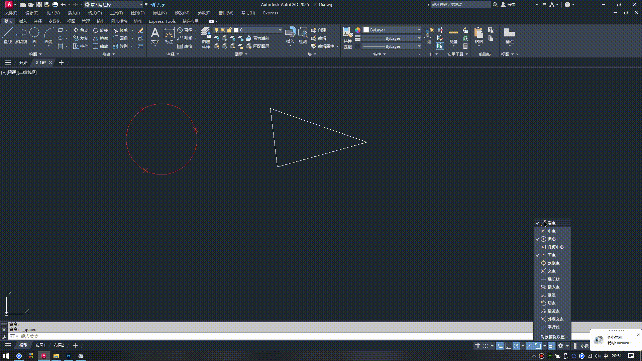The image size is (642, 361).
Task: Click the white ByLayer color swatch
Action: 366,30
